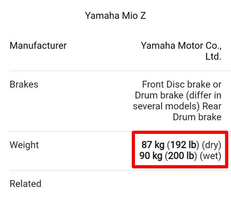
Task: Click the Drum brake (differ in line
Action: click(178, 95)
